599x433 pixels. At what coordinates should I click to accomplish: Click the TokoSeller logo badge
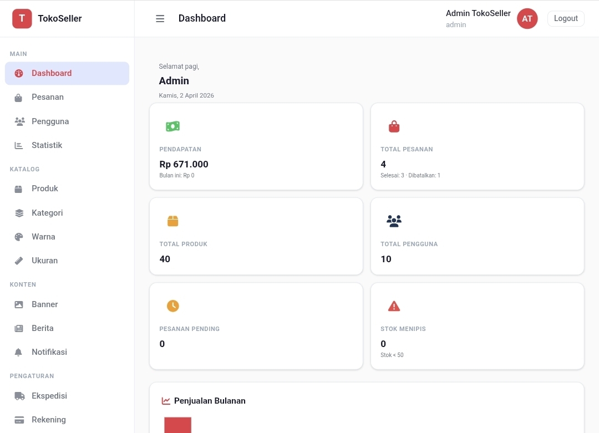click(x=22, y=18)
